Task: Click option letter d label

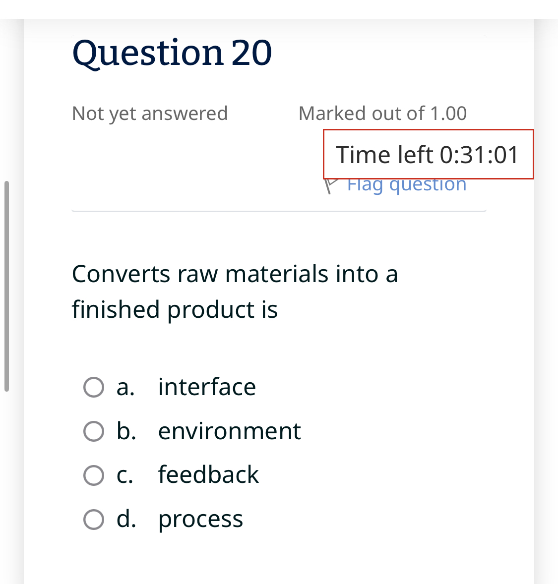Action: coord(125,520)
